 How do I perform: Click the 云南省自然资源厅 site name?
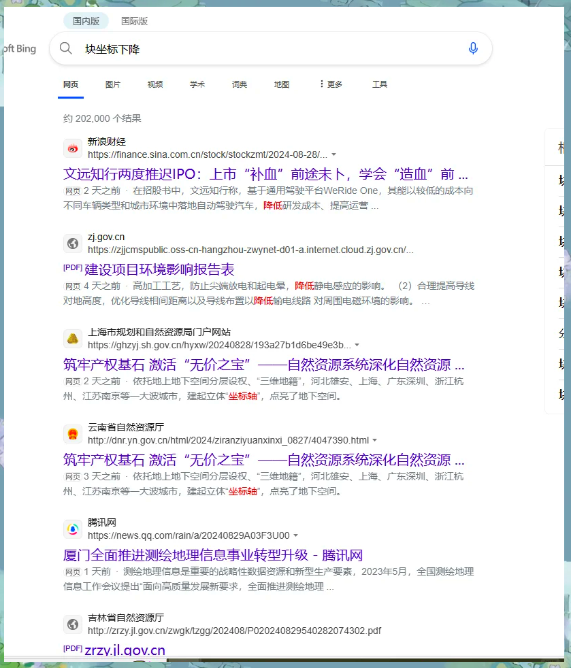126,427
